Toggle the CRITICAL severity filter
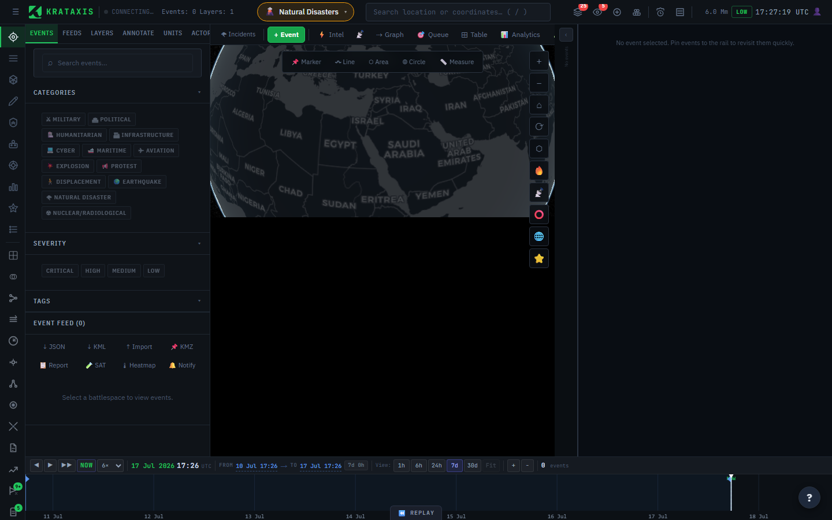Viewport: 832px width, 520px height. [60, 270]
